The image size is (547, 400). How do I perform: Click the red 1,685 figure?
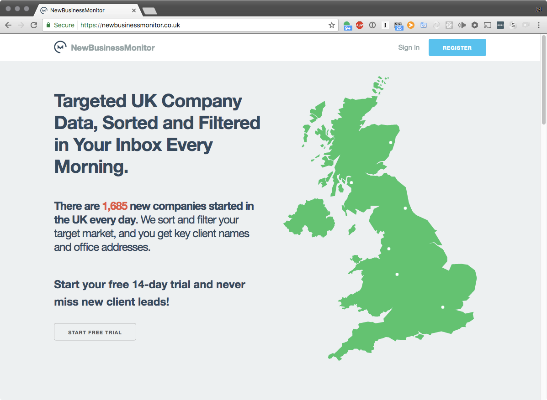tap(115, 206)
